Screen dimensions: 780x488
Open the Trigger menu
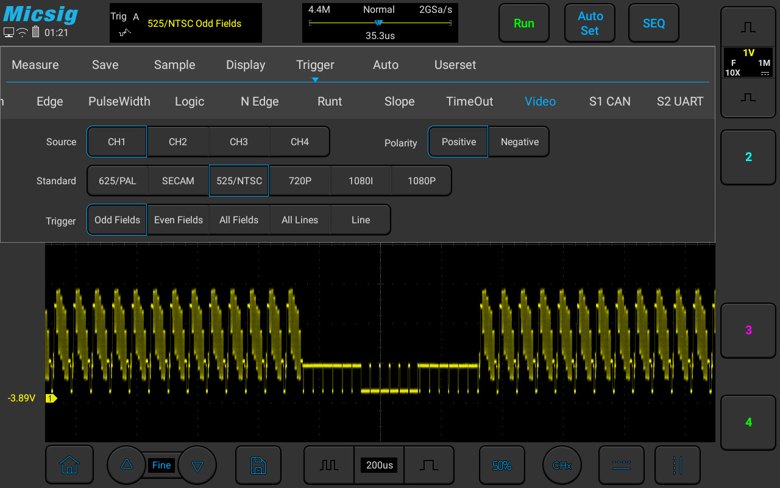click(315, 65)
